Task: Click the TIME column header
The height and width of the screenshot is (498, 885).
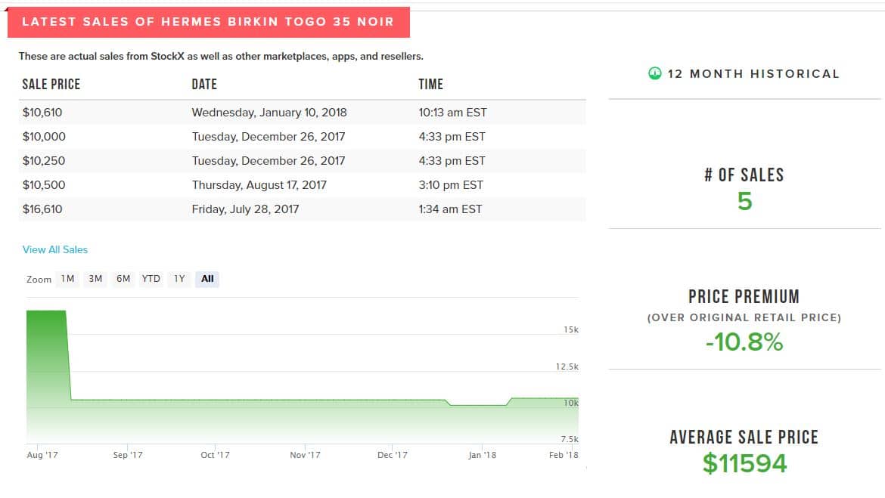Action: (x=430, y=84)
